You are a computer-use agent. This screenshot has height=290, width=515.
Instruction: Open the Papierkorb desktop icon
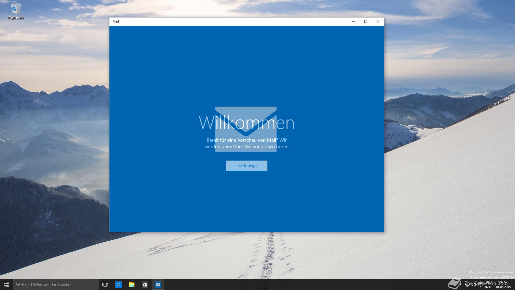(16, 11)
